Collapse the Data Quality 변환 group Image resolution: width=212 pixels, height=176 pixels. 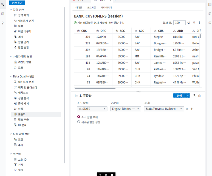[x=11, y=76]
